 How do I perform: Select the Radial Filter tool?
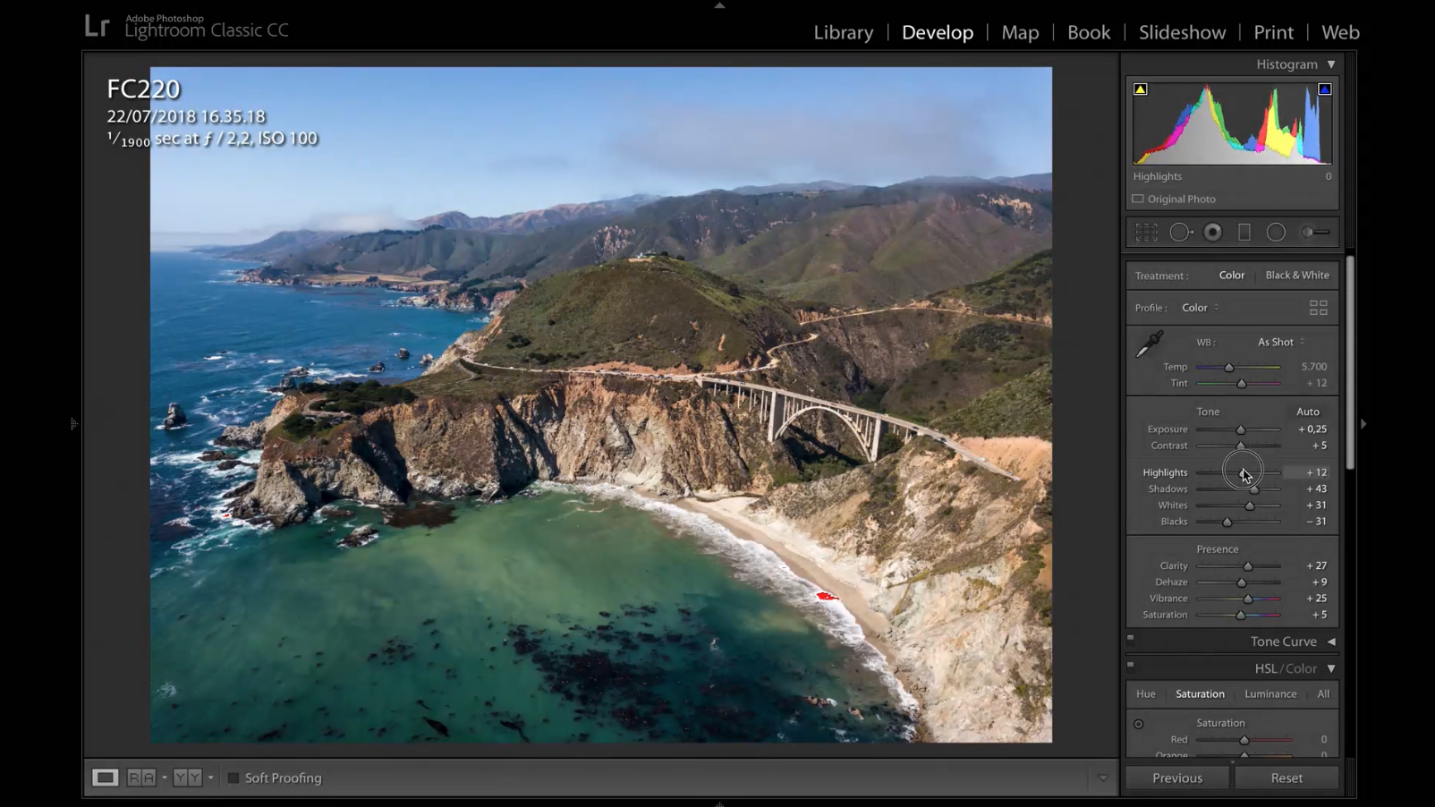click(x=1276, y=233)
